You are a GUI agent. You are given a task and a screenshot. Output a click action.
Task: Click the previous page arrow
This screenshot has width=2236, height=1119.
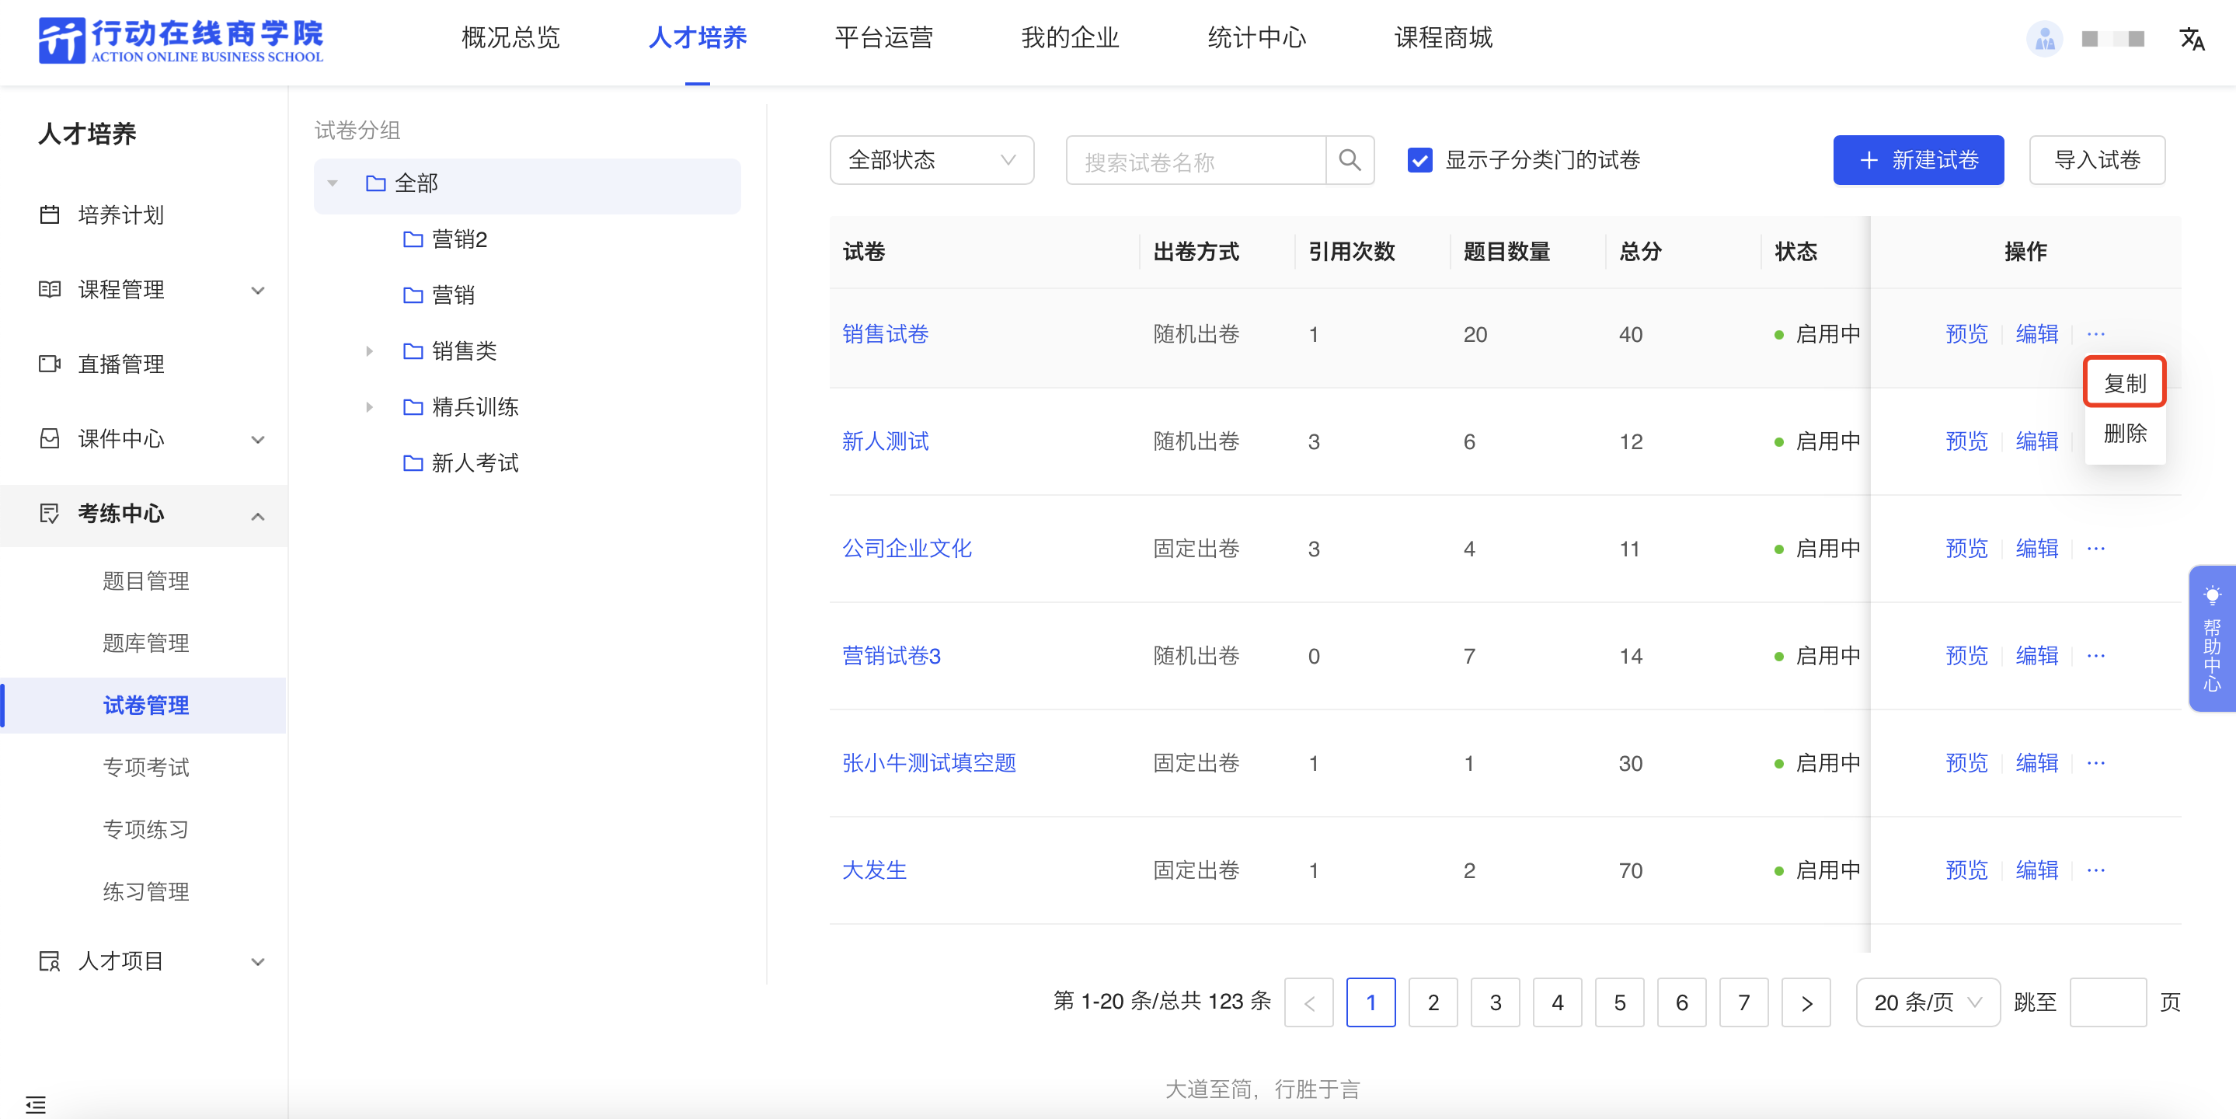[x=1309, y=1002]
